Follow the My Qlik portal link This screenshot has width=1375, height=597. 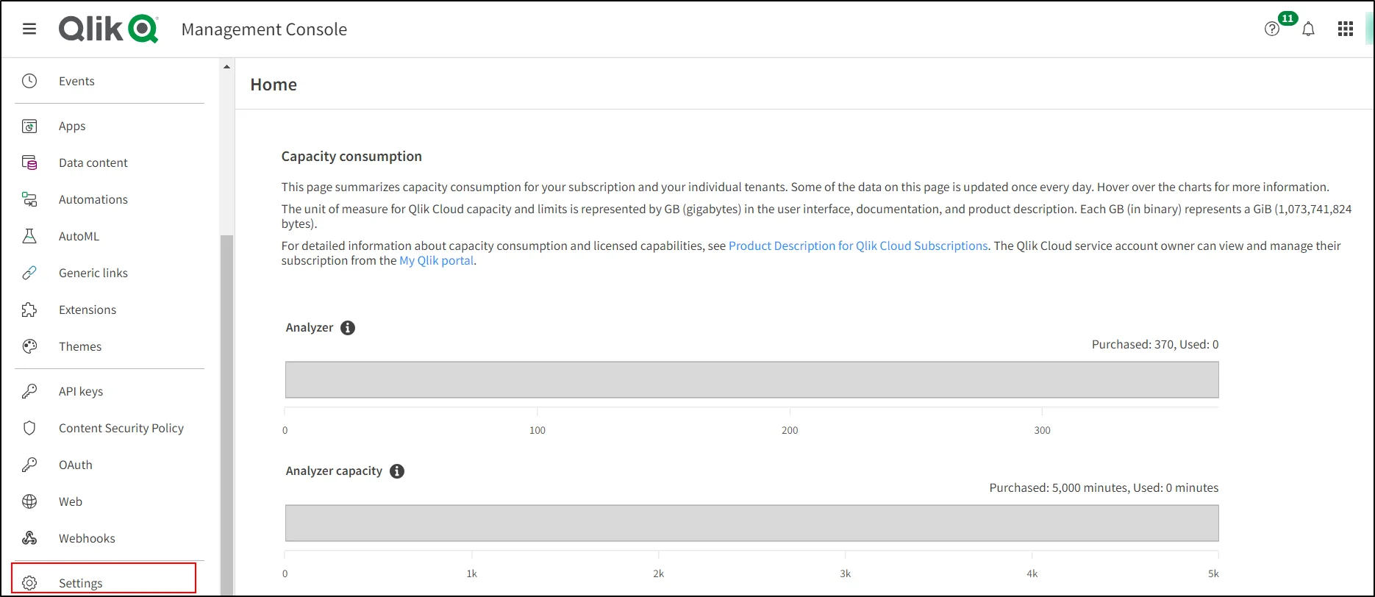tap(436, 260)
